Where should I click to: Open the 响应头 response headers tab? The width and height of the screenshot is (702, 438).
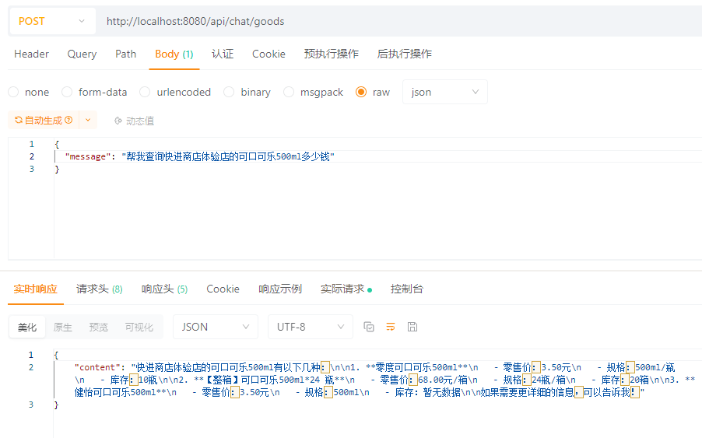coord(164,289)
